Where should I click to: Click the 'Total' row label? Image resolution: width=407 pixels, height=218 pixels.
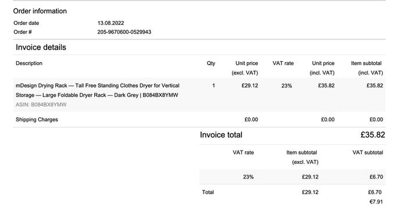[x=208, y=192]
